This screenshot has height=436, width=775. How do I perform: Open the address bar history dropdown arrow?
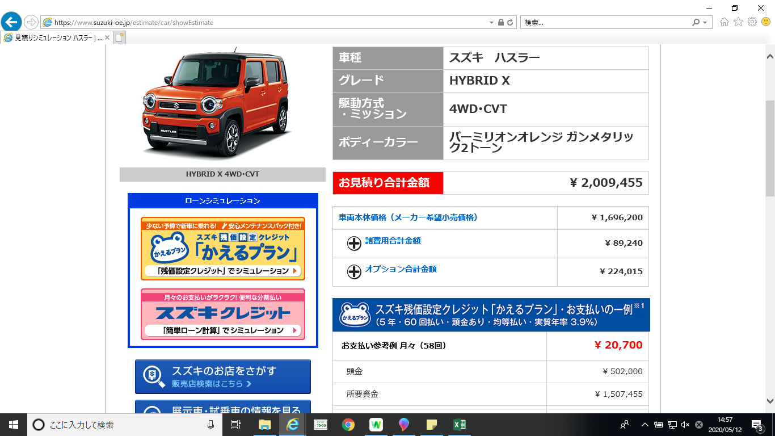(x=491, y=23)
